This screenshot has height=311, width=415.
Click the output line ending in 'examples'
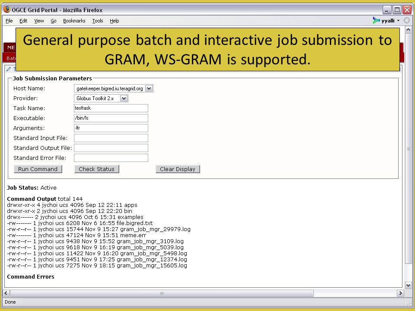[x=75, y=217]
